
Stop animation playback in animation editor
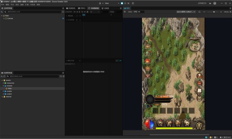pyautogui.click(x=87, y=12)
